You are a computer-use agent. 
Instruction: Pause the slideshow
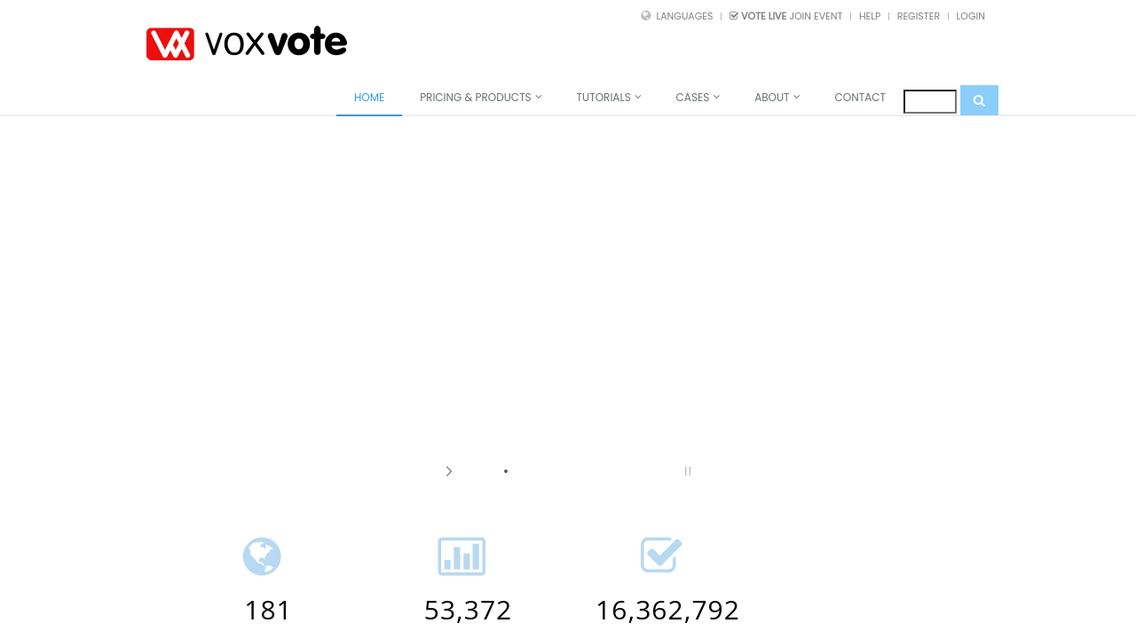pyautogui.click(x=688, y=471)
